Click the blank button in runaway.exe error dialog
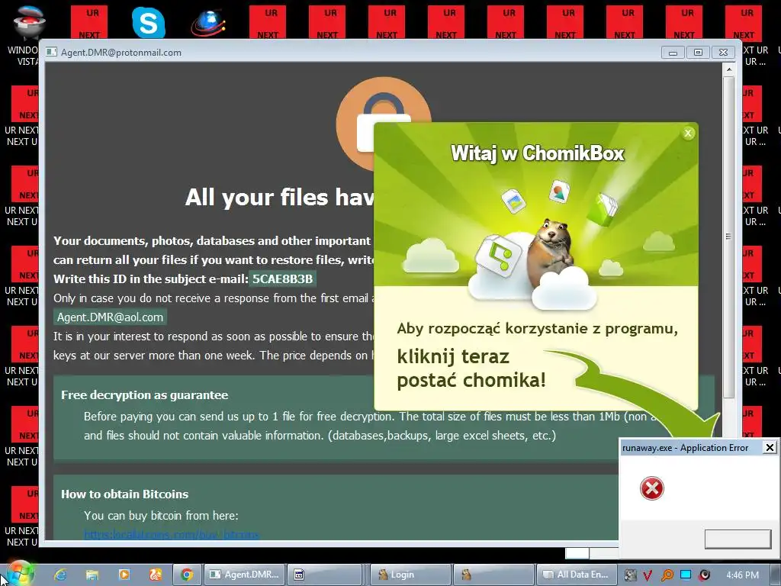The height and width of the screenshot is (586, 781). [x=738, y=539]
